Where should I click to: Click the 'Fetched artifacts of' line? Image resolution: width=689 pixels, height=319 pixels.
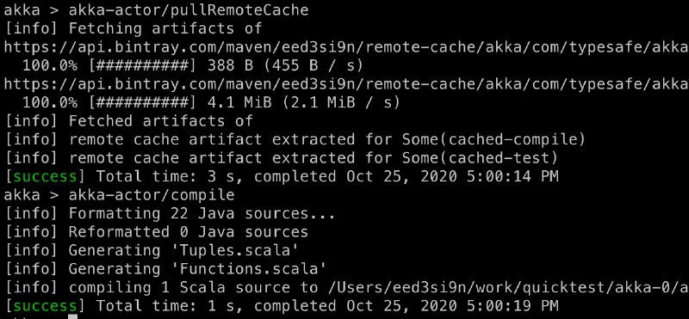tap(161, 121)
